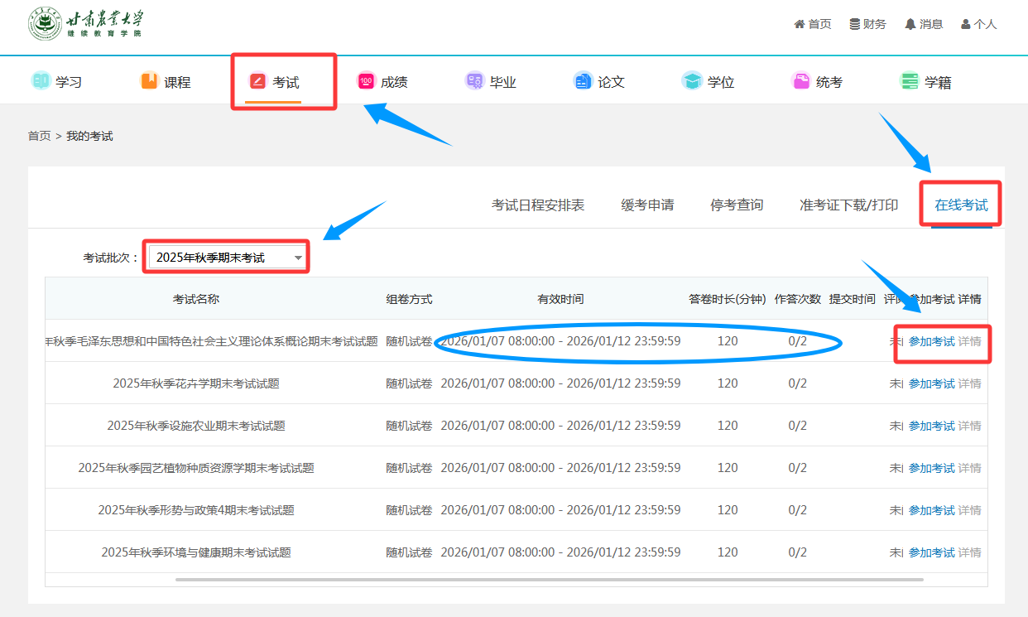Click the 首页 breadcrumb link
Viewport: 1028px width, 617px height.
click(x=39, y=136)
